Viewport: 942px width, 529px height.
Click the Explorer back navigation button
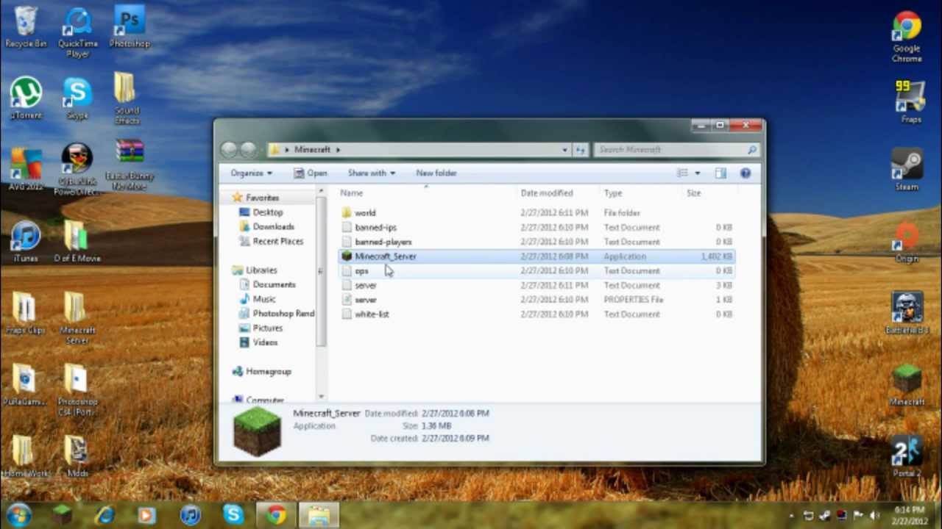pyautogui.click(x=230, y=150)
